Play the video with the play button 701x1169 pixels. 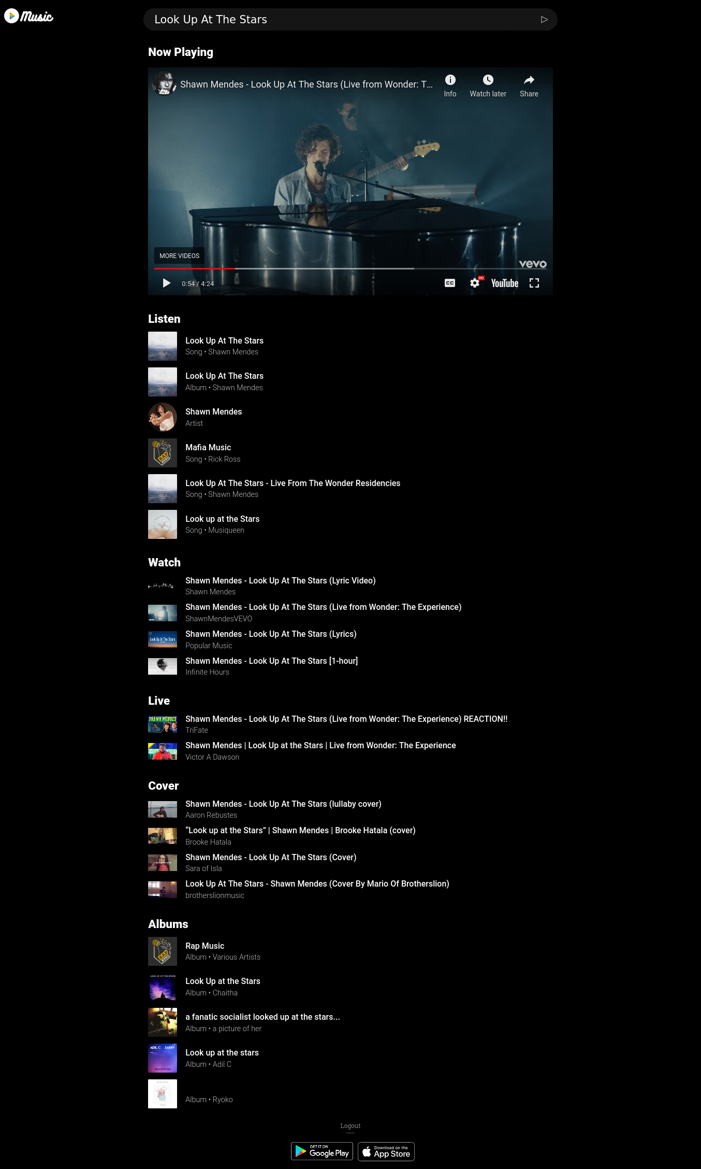pos(166,283)
